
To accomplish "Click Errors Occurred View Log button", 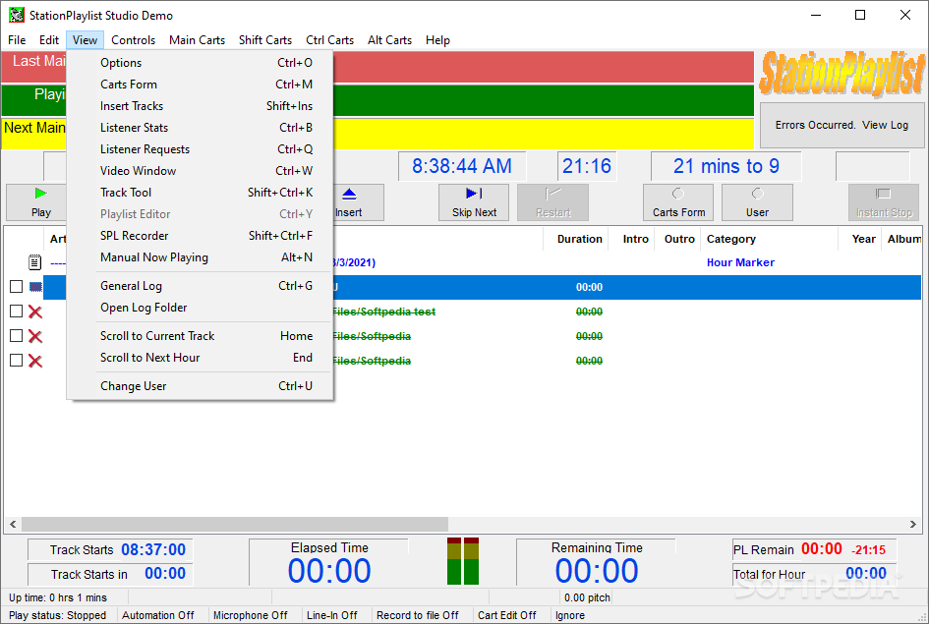I will click(x=842, y=125).
